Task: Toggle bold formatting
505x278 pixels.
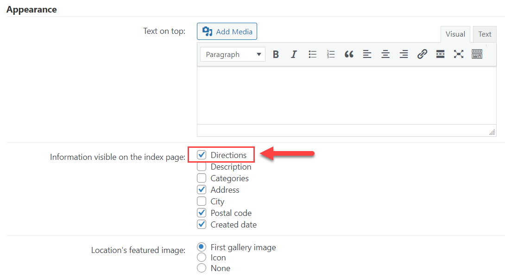Action: 276,54
